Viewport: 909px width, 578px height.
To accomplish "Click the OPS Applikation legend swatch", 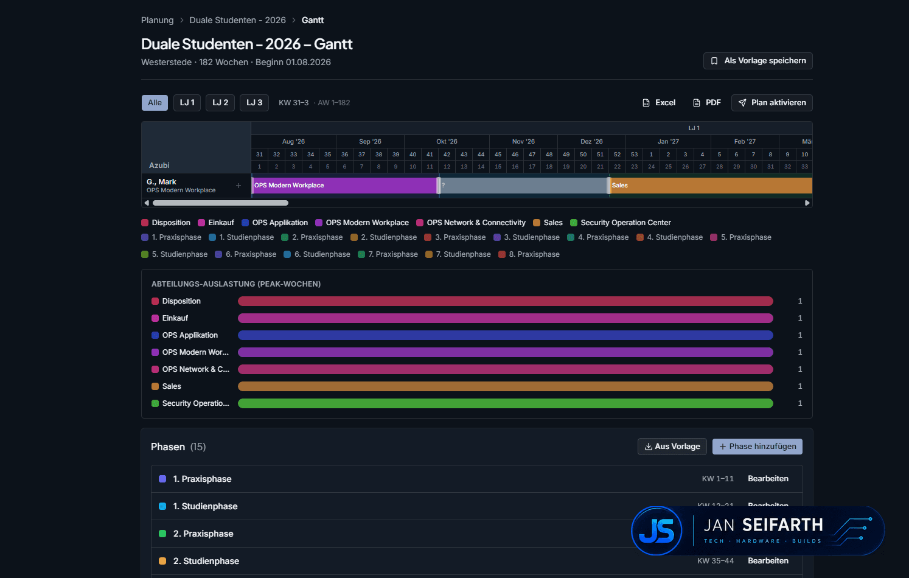I will [x=245, y=223].
